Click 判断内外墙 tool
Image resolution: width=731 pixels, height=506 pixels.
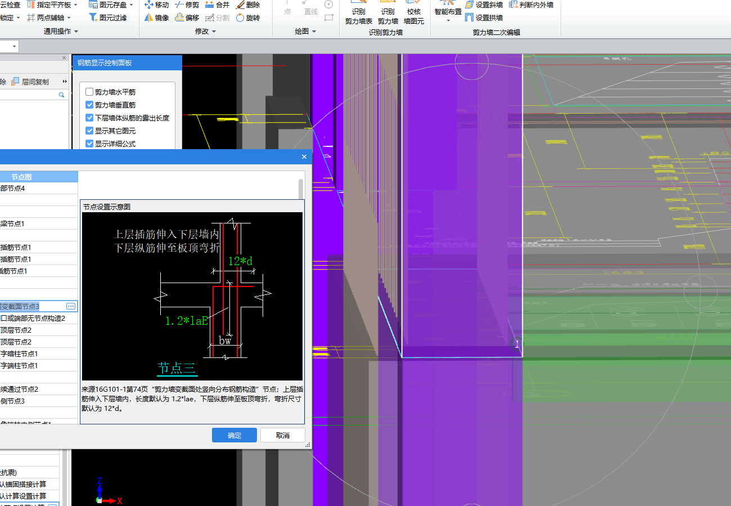531,5
